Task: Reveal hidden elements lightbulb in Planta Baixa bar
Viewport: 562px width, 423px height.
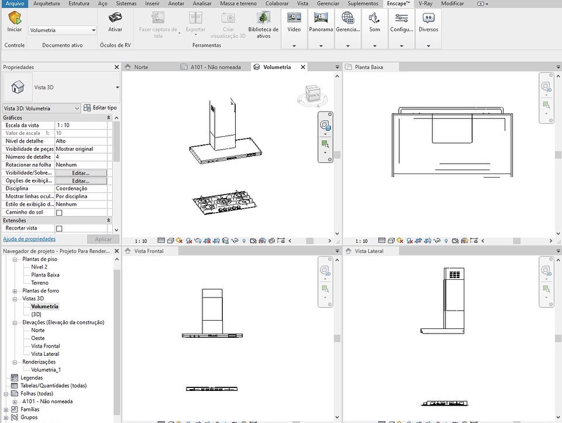Action: pos(446,241)
